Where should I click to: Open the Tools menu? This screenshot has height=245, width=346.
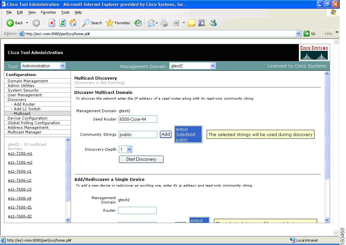pos(65,12)
